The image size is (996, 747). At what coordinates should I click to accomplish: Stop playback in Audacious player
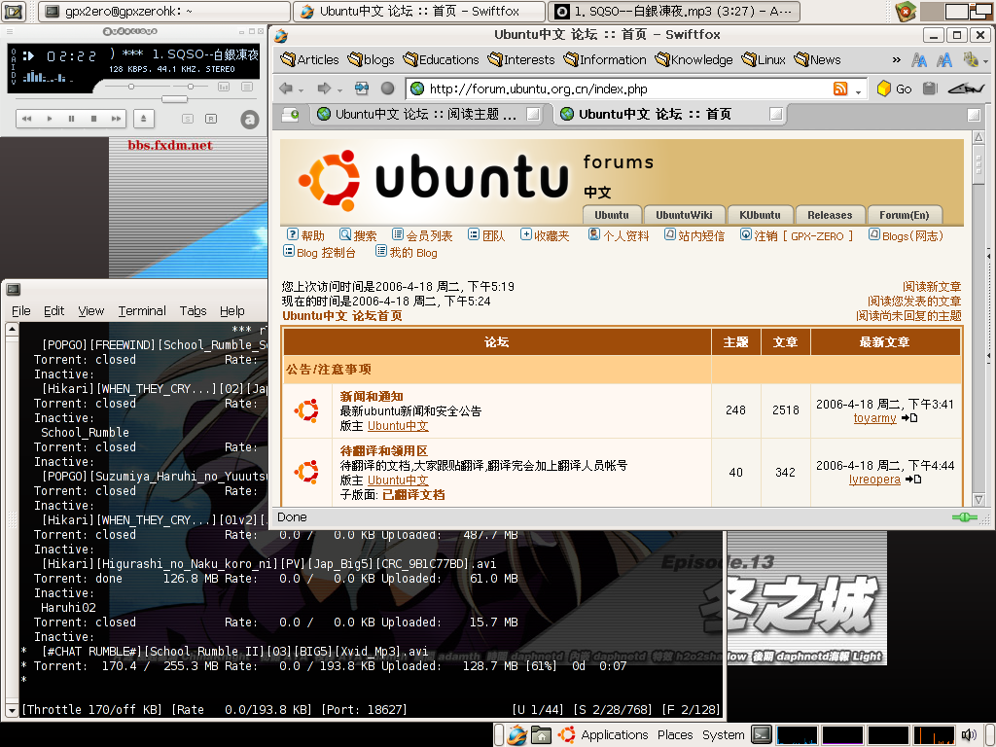(x=93, y=119)
